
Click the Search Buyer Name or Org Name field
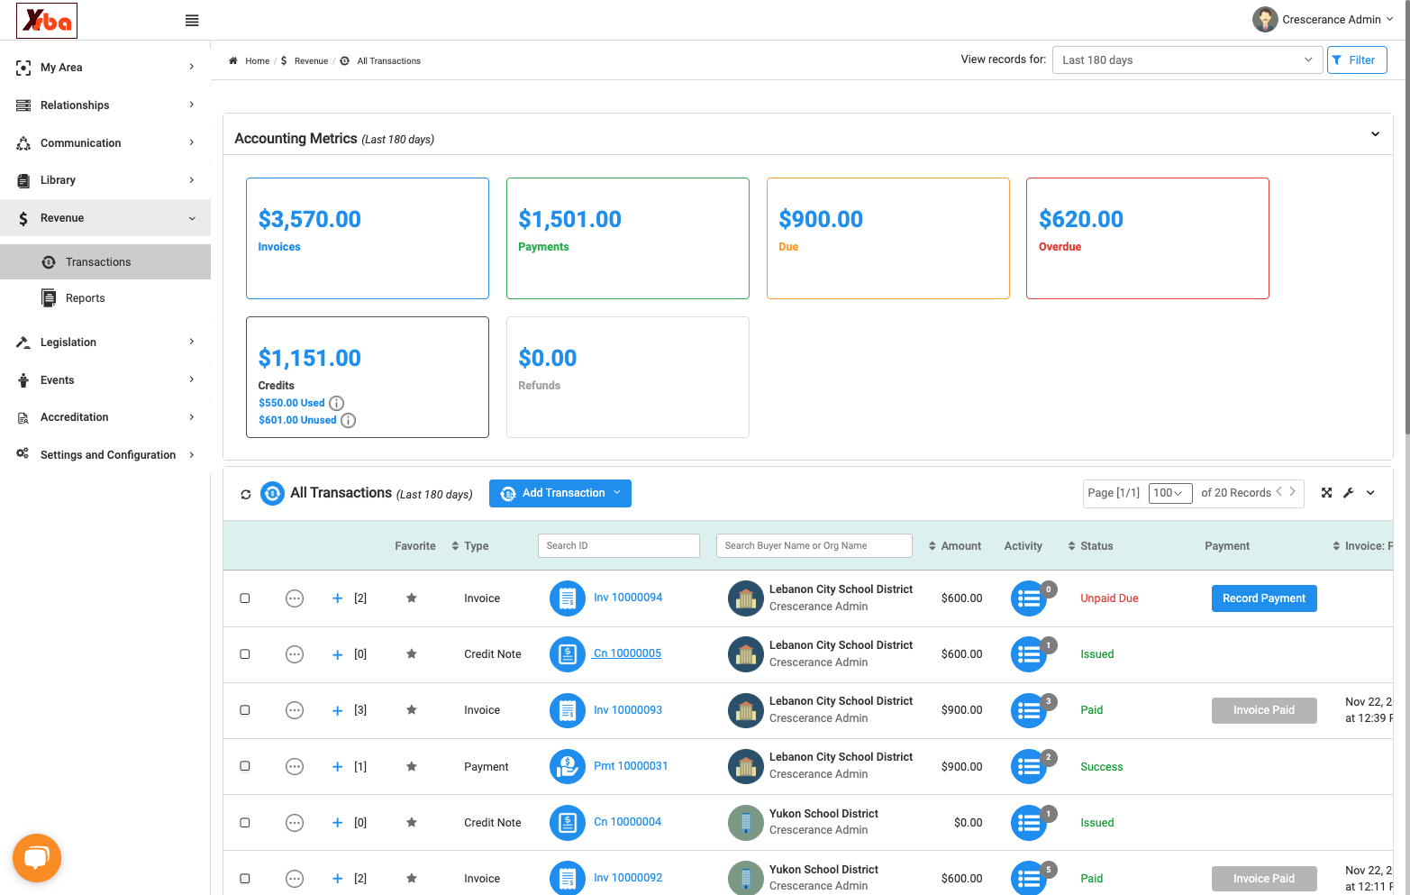(814, 545)
